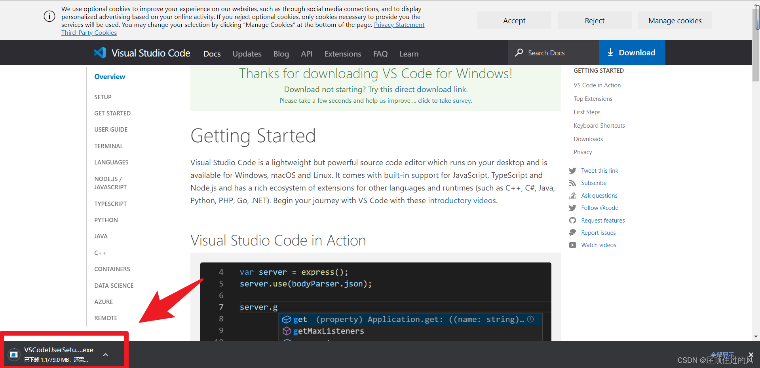Click the Twitter bird icon beside Tweet this link
Image resolution: width=760 pixels, height=368 pixels.
(x=572, y=171)
